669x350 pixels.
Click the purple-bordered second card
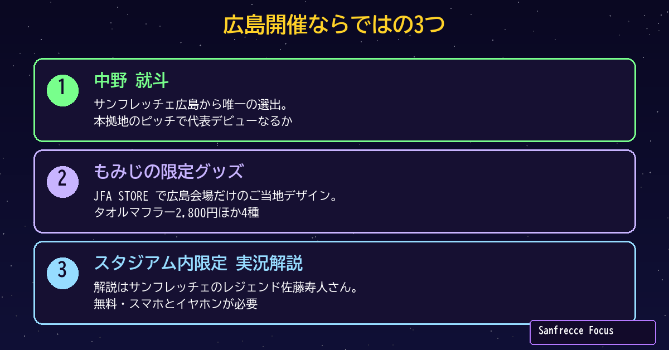pyautogui.click(x=334, y=192)
